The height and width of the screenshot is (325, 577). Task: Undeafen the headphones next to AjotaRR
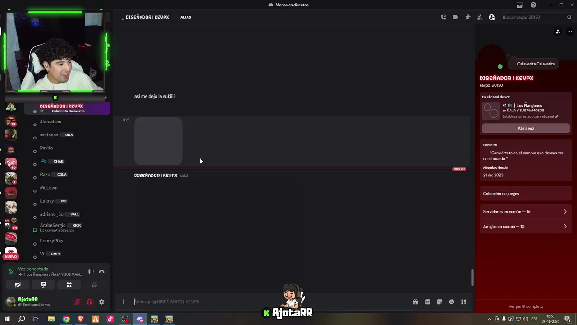(90, 302)
